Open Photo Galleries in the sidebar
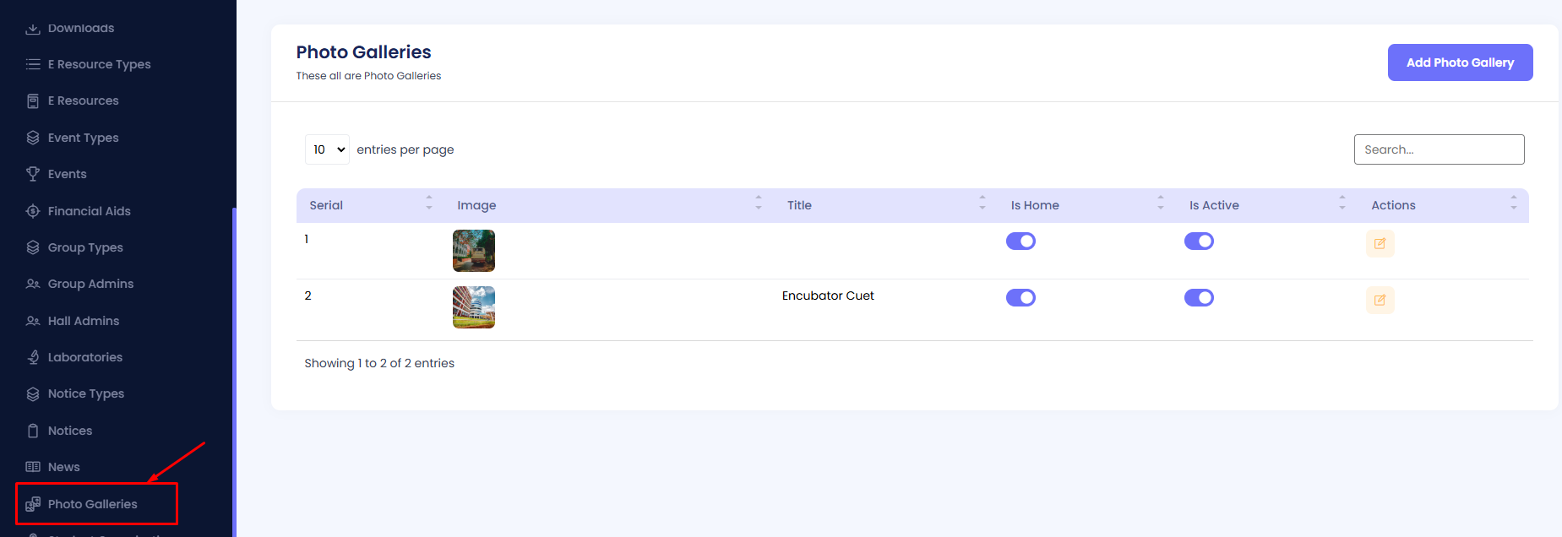The width and height of the screenshot is (1562, 537). pos(92,504)
